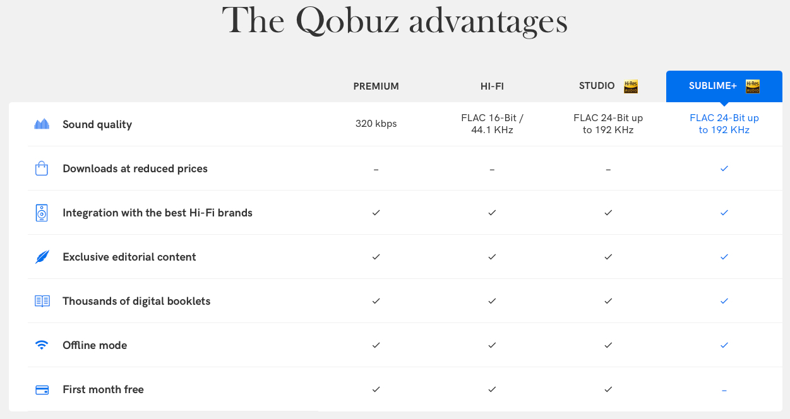
Task: Click the Hi-Res Audio badge beside STUDIO
Action: 631,86
